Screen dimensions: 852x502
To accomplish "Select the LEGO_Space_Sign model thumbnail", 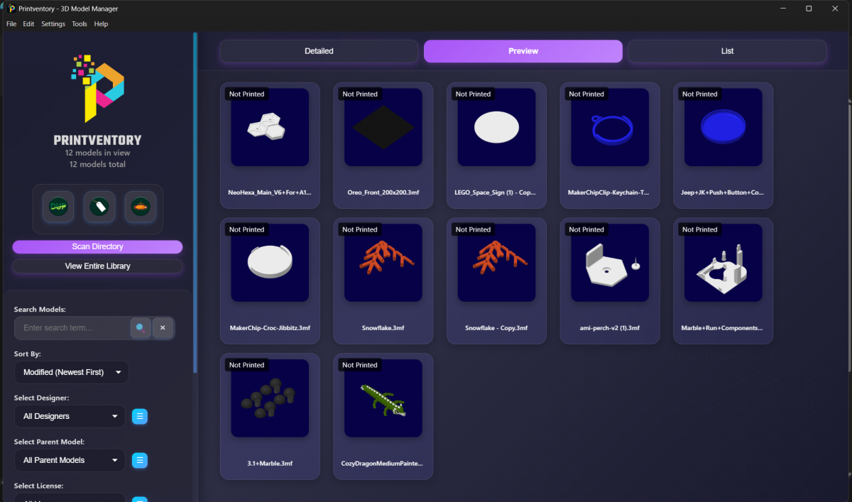I will coord(497,127).
